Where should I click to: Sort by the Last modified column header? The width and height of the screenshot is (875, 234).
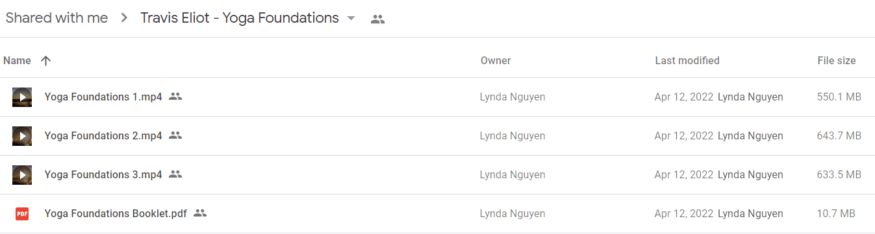pos(687,61)
